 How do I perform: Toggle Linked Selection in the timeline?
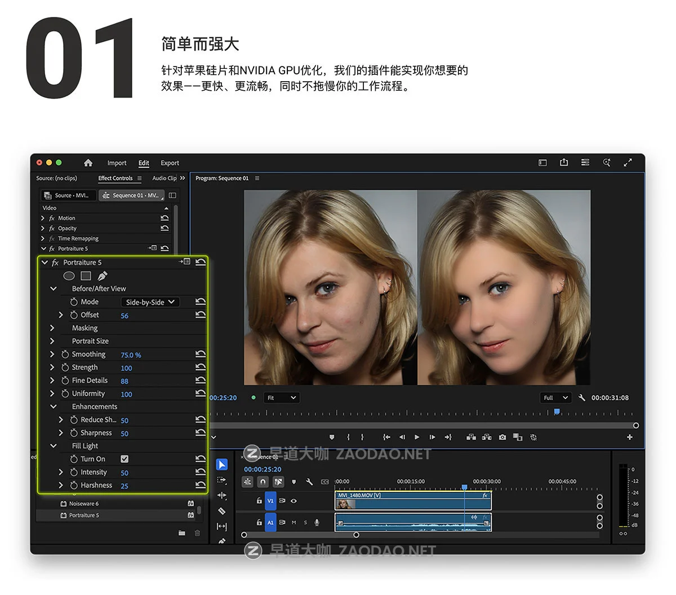pos(278,482)
